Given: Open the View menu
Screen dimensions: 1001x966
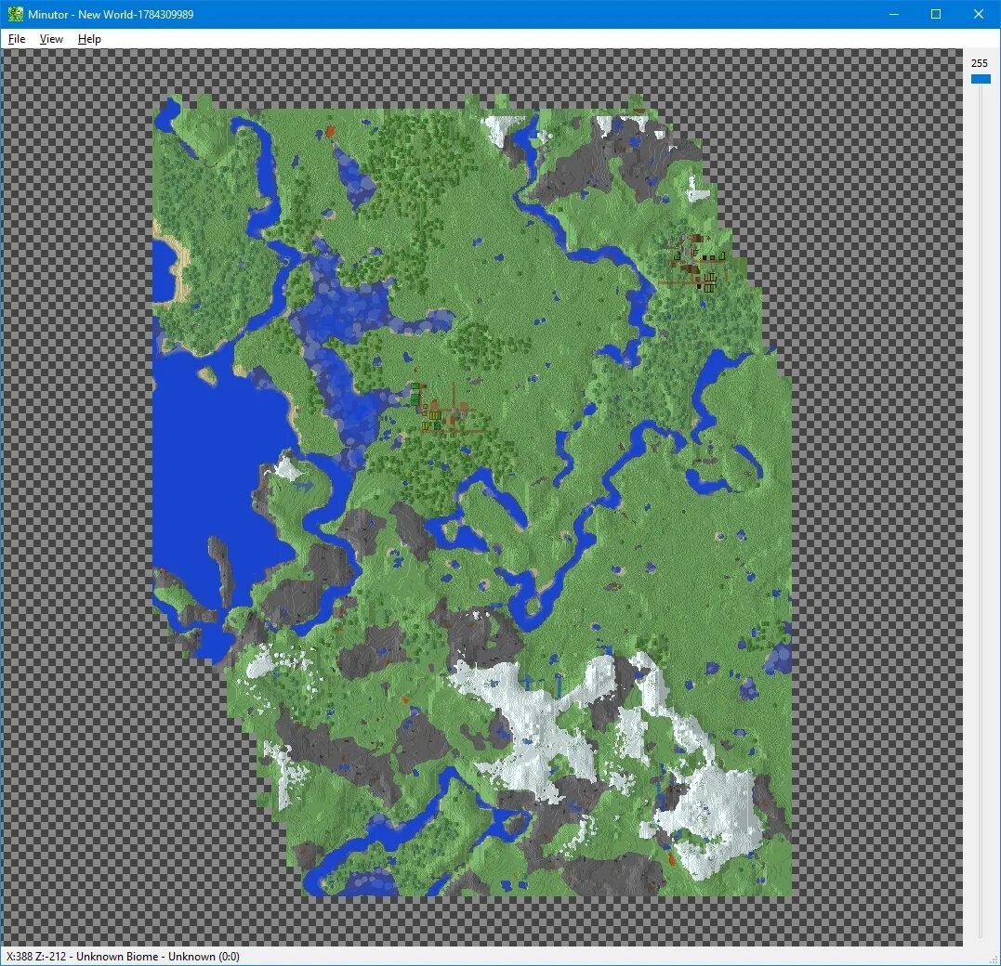Looking at the screenshot, I should (51, 39).
